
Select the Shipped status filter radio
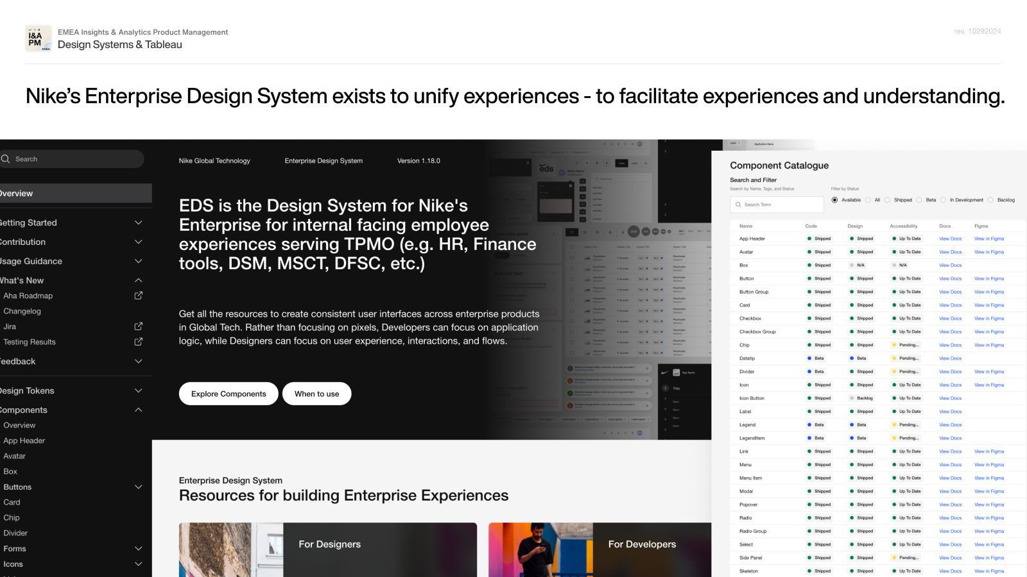coord(887,200)
